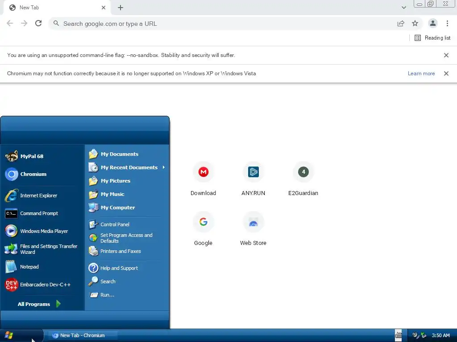The image size is (457, 342).
Task: Click the browser back arrow
Action: [10, 23]
